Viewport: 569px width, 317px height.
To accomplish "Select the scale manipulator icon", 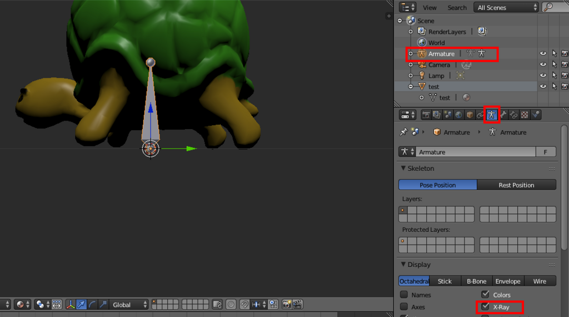I will point(103,304).
